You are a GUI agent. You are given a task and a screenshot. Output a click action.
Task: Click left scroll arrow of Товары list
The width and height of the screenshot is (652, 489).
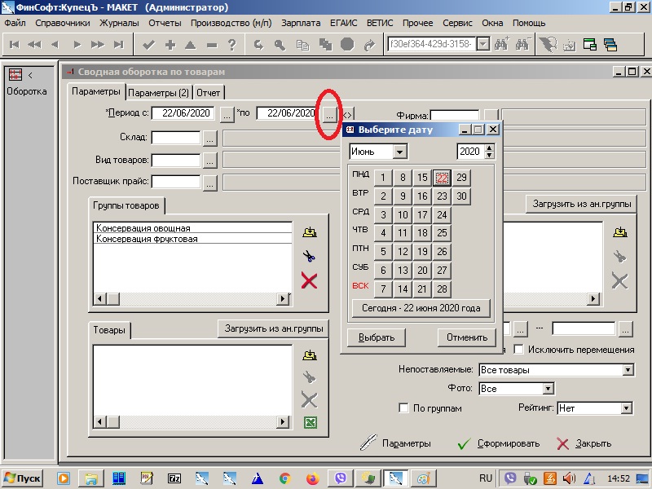click(x=99, y=421)
